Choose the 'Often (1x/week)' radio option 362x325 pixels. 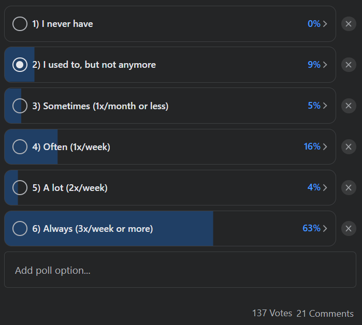pos(20,146)
